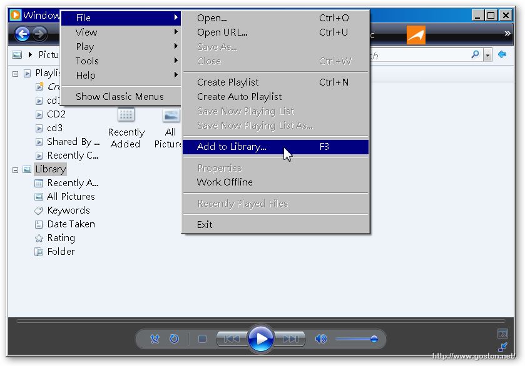This screenshot has width=525, height=366.
Task: Expand the Help submenu
Action: 121,75
